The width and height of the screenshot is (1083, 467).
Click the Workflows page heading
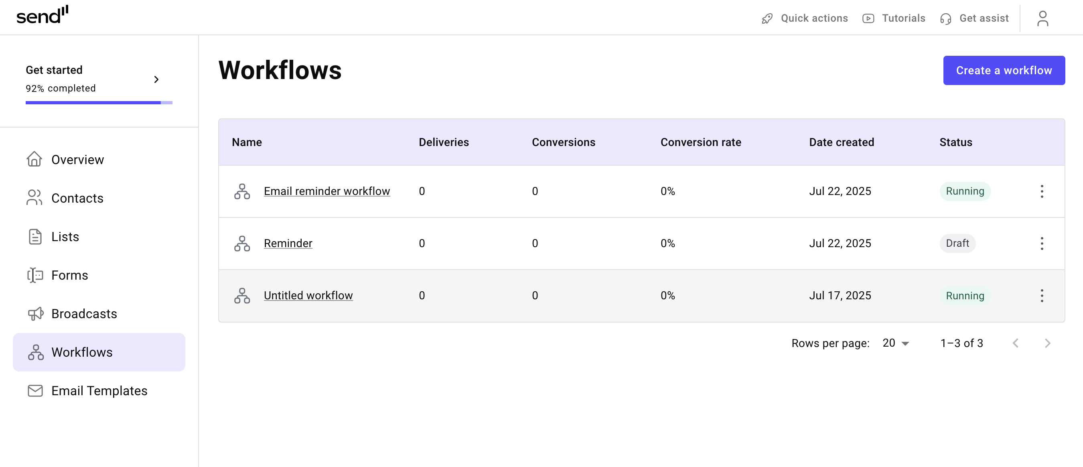click(x=280, y=70)
